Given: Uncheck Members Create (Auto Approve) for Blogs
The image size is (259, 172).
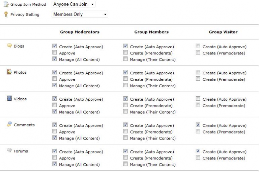Looking at the screenshot, I should point(125,46).
